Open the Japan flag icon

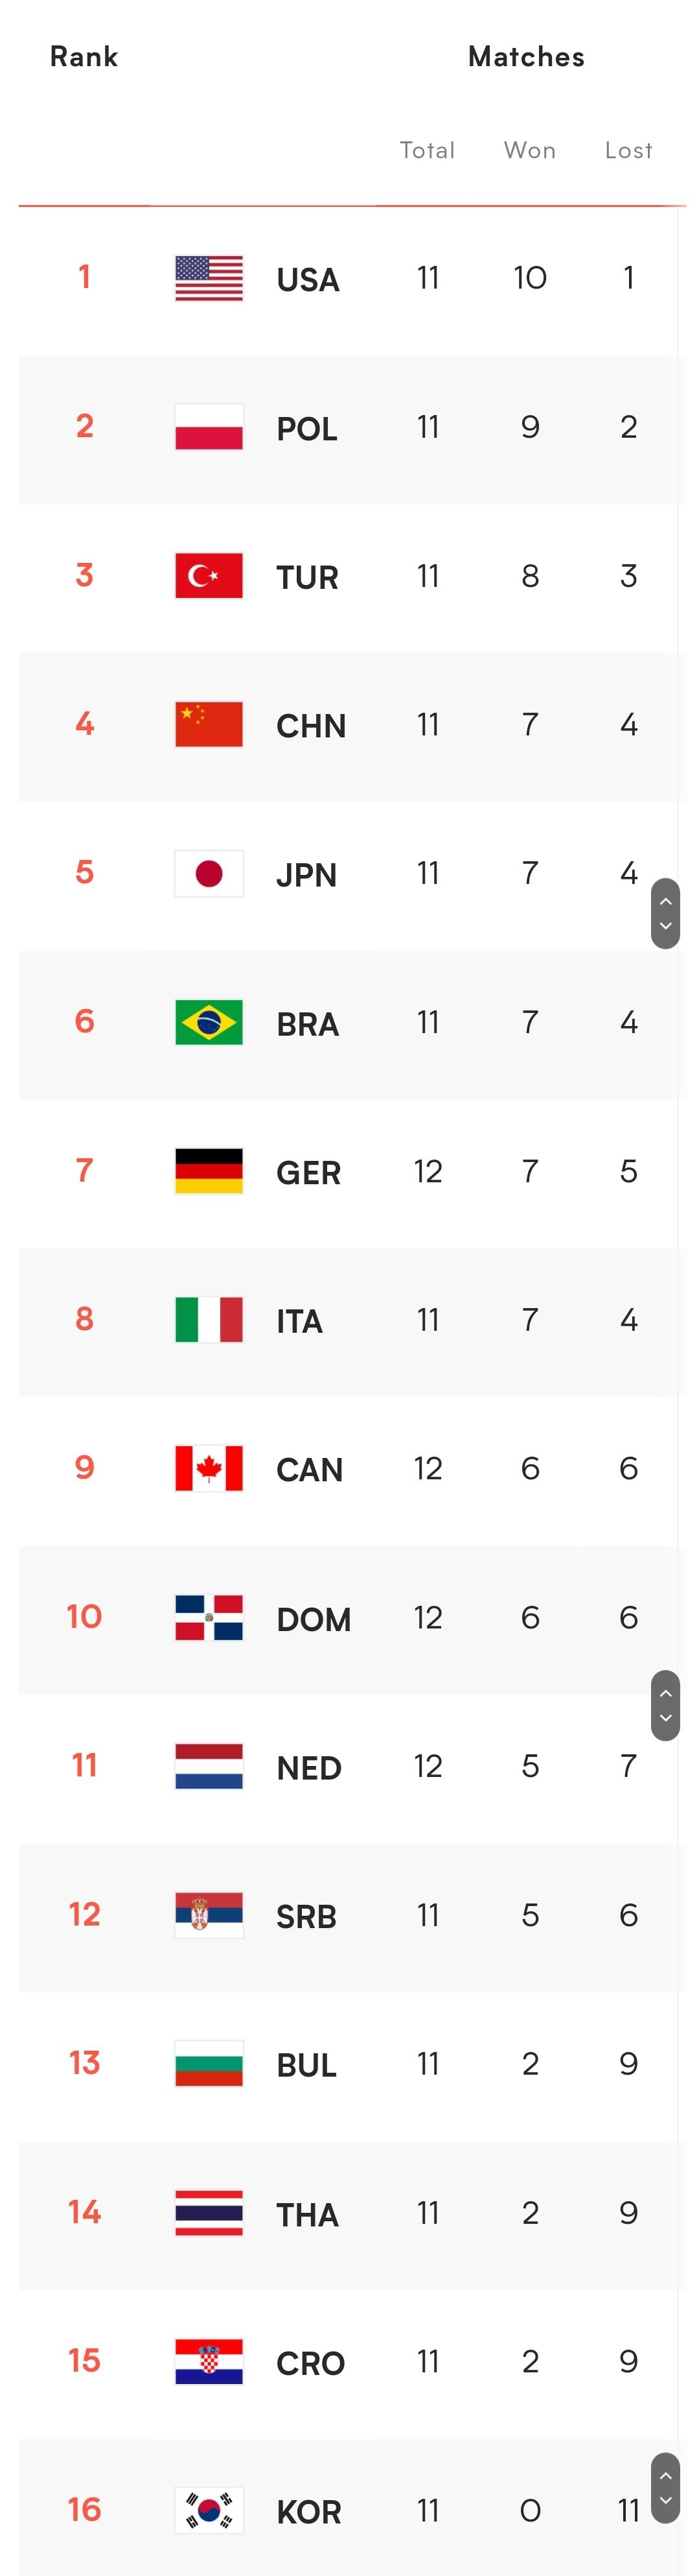point(209,874)
